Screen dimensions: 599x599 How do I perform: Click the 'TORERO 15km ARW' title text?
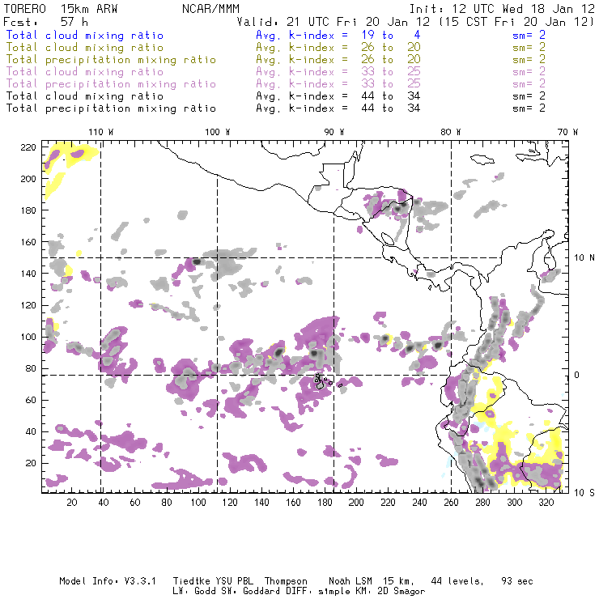tap(61, 9)
